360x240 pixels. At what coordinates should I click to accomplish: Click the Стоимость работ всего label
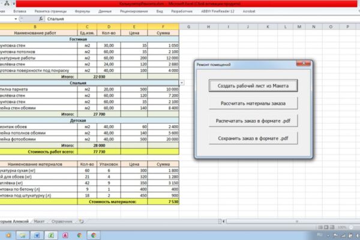pos(51,152)
